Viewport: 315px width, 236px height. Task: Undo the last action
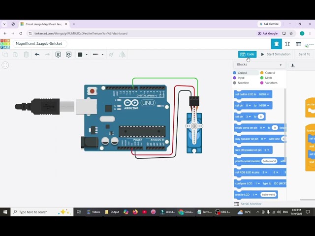click(x=37, y=55)
